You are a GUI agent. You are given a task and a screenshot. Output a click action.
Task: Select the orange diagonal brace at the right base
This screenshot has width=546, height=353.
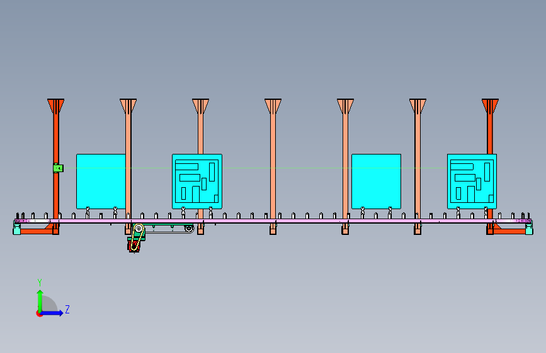(x=497, y=227)
